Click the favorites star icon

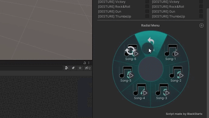80,68
